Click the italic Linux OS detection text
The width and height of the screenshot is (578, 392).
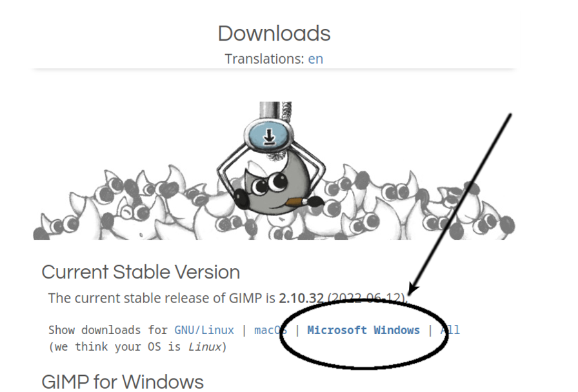tap(204, 347)
